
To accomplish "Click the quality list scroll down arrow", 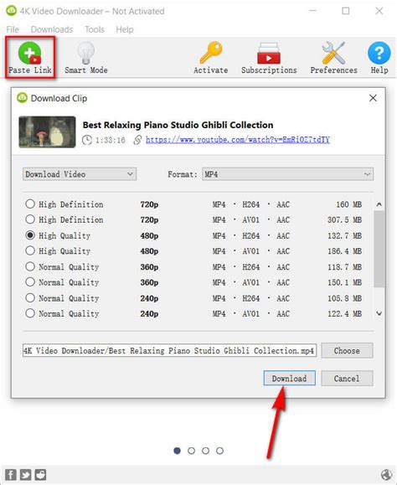I will click(379, 313).
